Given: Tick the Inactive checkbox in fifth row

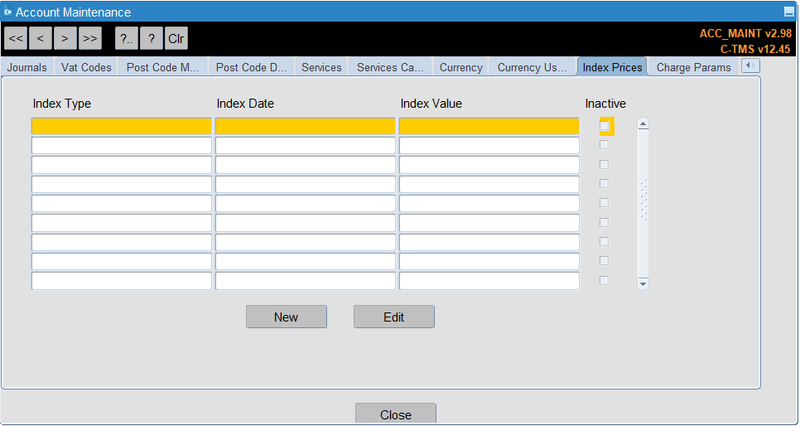Looking at the screenshot, I should pos(604,203).
